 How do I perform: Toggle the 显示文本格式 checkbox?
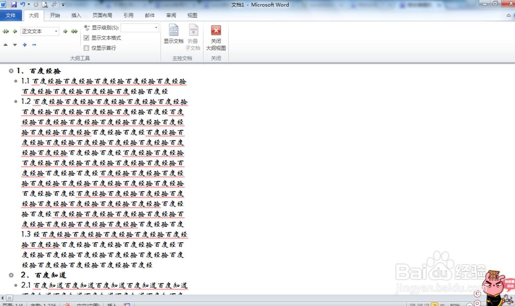click(87, 38)
